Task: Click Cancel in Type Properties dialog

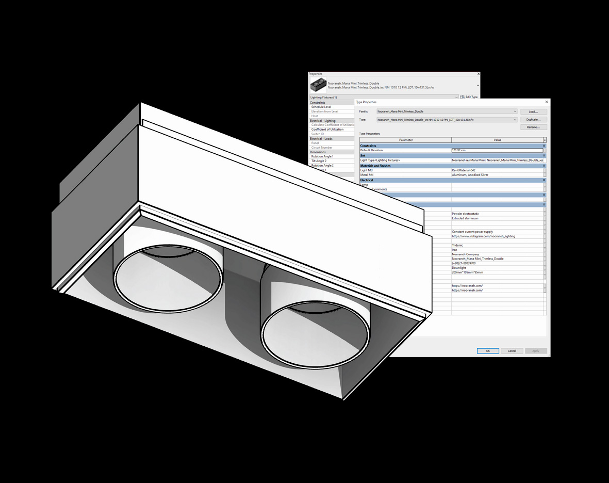Action: (512, 351)
